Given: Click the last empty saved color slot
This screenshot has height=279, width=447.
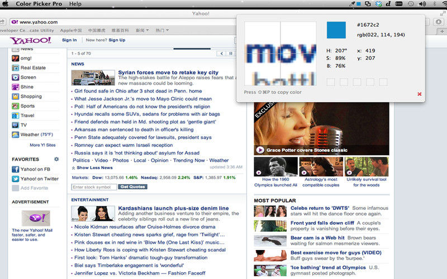Looking at the screenshot, I should (383, 82).
